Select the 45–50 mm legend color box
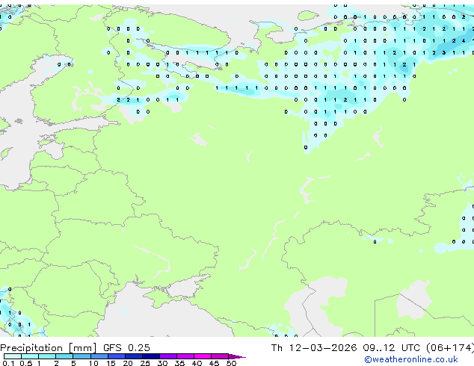Screen dimensions: 474x366 coord(220,356)
